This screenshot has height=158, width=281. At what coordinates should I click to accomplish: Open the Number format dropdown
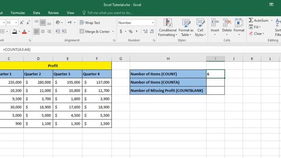[x=153, y=23]
